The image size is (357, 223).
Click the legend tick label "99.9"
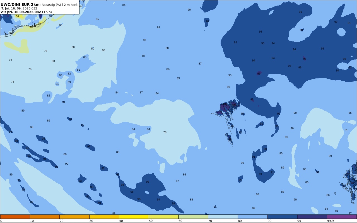click(x=331, y=221)
